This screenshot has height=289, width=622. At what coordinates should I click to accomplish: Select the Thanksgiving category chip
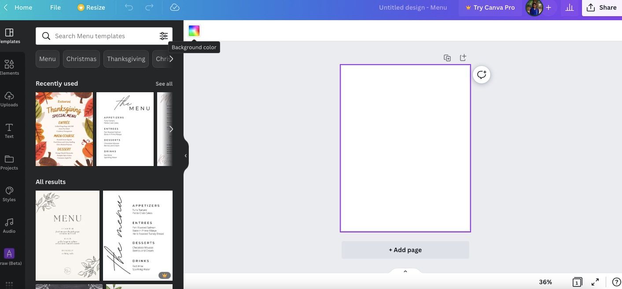click(126, 58)
